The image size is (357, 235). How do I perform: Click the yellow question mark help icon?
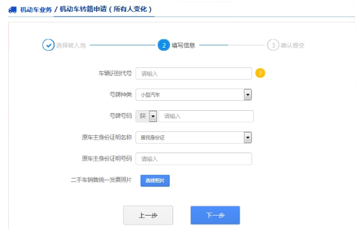260,73
